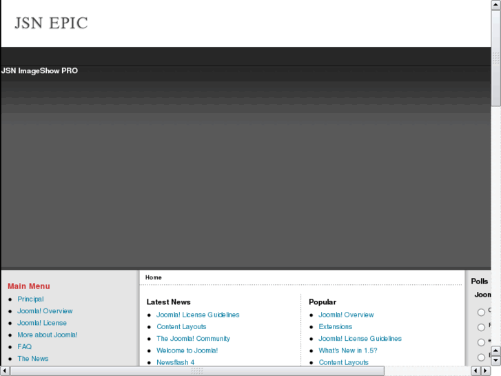Click the Main Menu heading
This screenshot has width=501, height=376.
click(29, 286)
